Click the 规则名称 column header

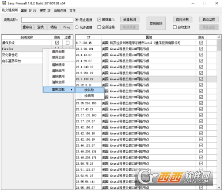point(27,37)
